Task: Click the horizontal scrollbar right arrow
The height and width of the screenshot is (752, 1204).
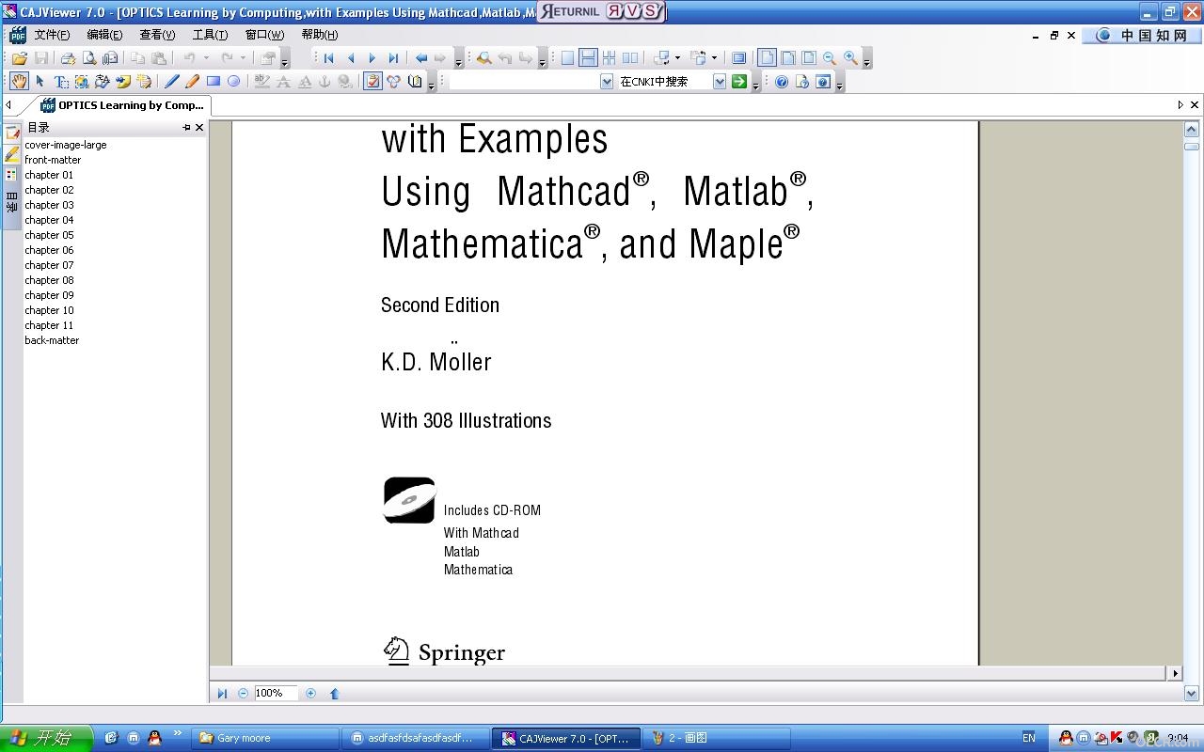Action: [1174, 673]
